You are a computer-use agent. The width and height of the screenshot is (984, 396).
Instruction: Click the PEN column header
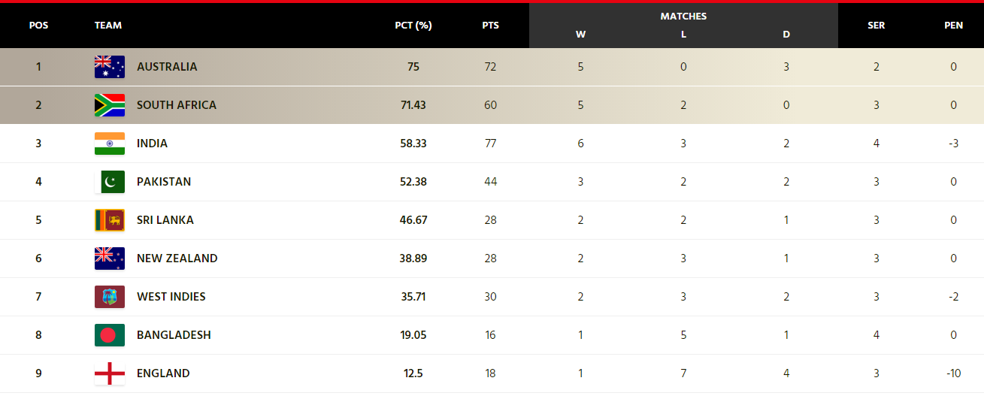[x=953, y=26]
